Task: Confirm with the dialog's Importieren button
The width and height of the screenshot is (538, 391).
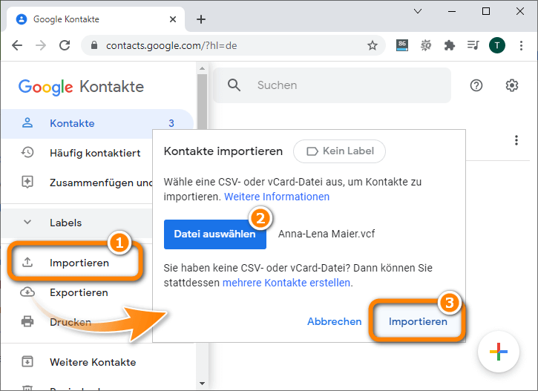Action: (x=418, y=322)
